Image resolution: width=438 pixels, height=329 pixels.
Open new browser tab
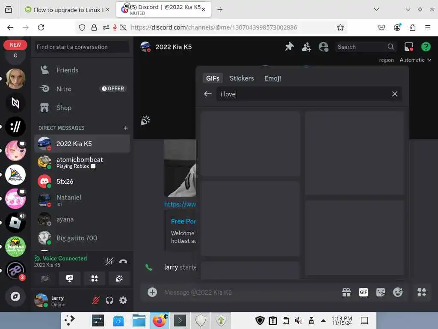click(x=220, y=10)
